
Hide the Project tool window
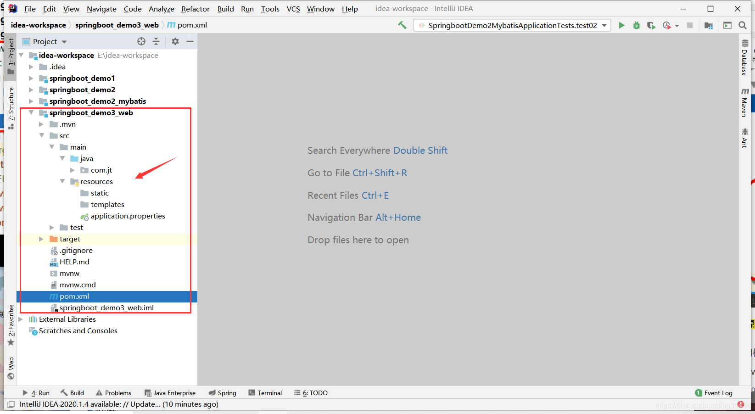click(190, 41)
